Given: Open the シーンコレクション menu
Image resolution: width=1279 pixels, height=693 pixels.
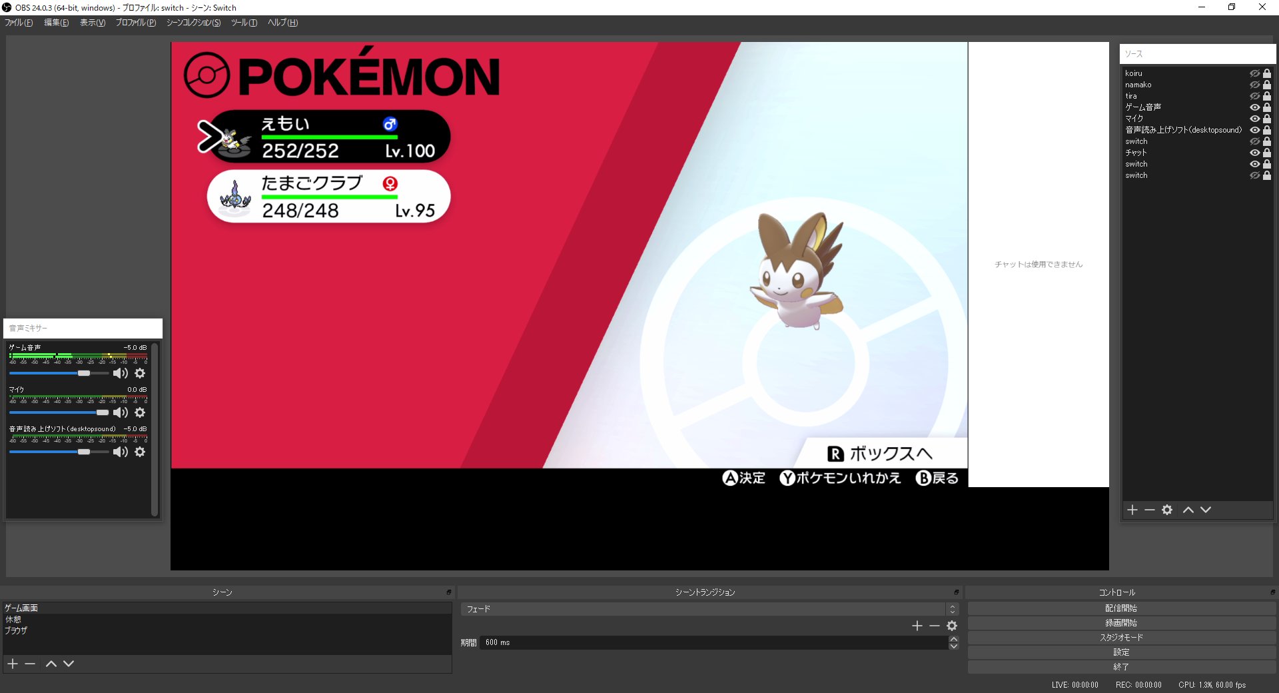Looking at the screenshot, I should click(193, 23).
